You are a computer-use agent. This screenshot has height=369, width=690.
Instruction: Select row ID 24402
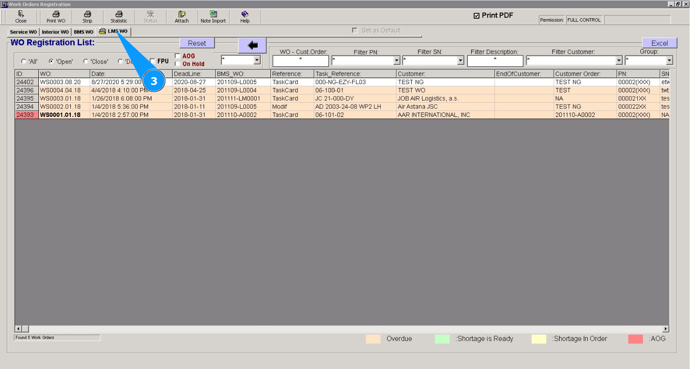click(27, 82)
